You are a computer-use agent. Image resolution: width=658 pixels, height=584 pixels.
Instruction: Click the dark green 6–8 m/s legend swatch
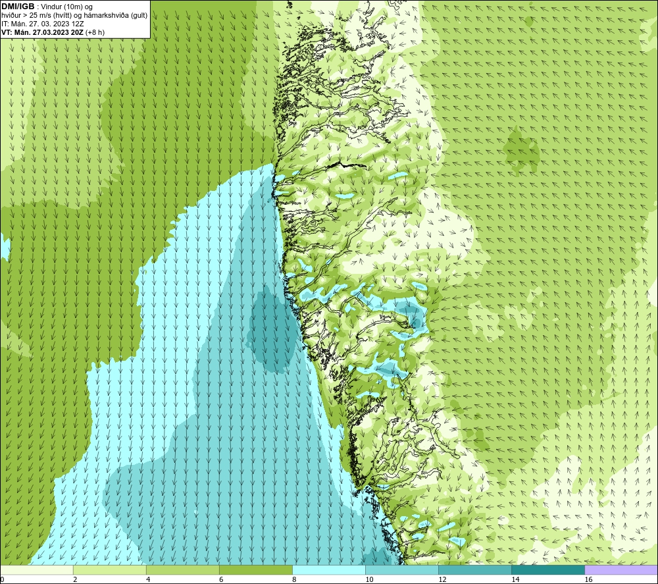(x=255, y=570)
